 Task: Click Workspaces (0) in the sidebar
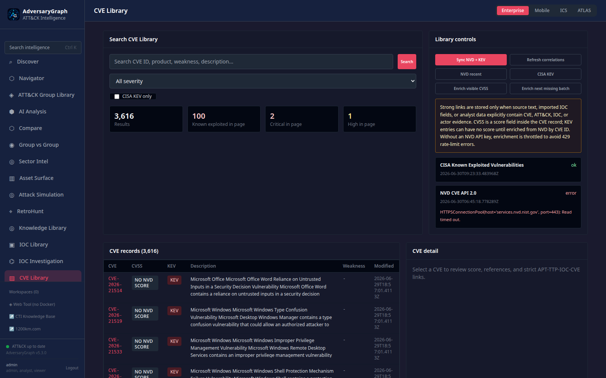[x=24, y=292]
